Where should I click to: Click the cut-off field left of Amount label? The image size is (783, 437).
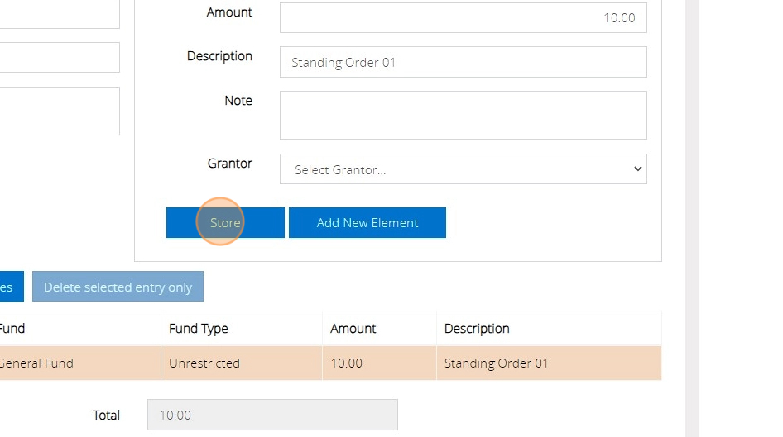coord(58,13)
